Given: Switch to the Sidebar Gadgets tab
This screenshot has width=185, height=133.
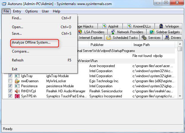Looking at the screenshot, I should pos(165,32).
